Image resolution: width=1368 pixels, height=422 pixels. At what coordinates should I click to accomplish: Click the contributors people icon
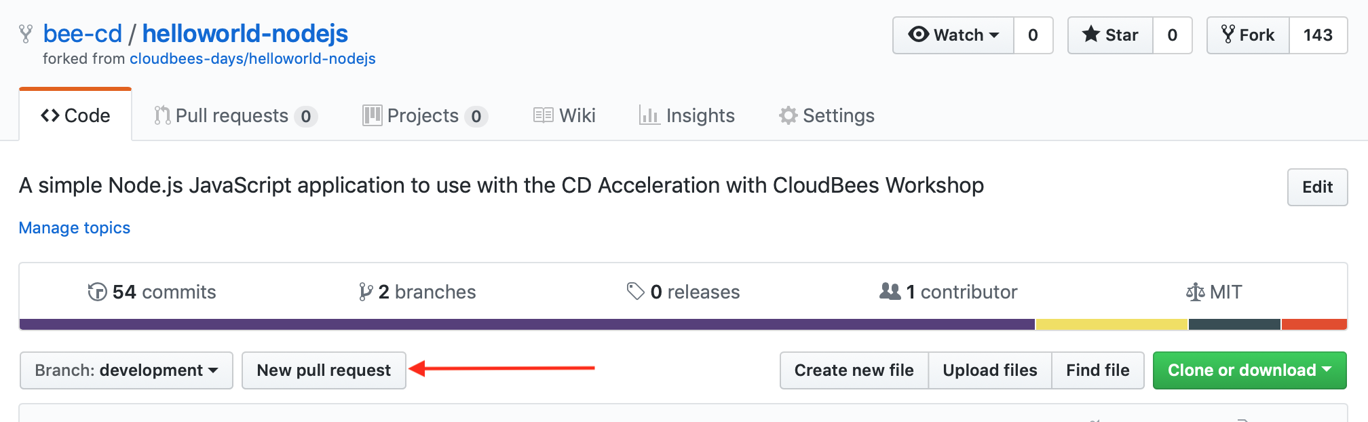(x=890, y=292)
